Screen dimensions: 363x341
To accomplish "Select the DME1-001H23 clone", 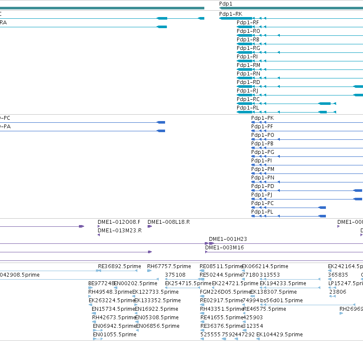I will point(228,239).
